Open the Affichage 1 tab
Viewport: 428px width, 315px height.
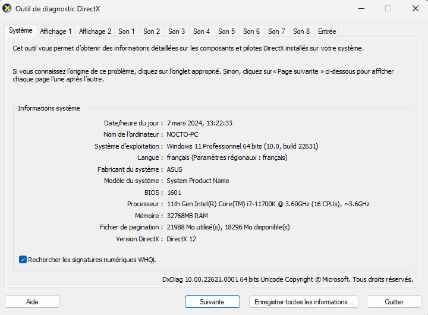[56, 31]
